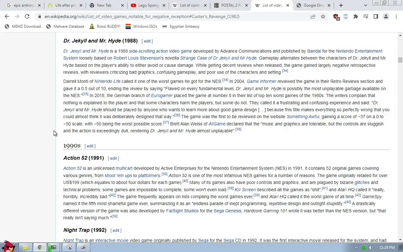Share this page via share icon

313,16
